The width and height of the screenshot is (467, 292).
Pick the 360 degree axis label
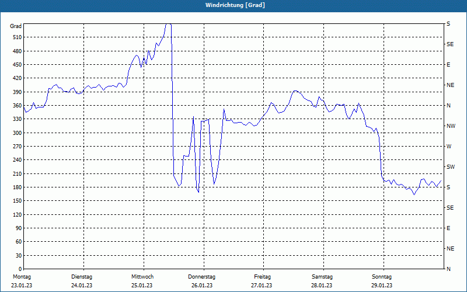point(18,106)
